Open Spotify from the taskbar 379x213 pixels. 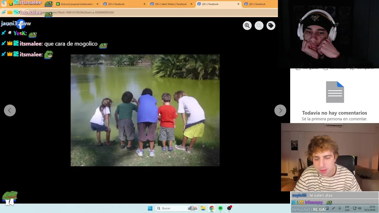(221, 208)
